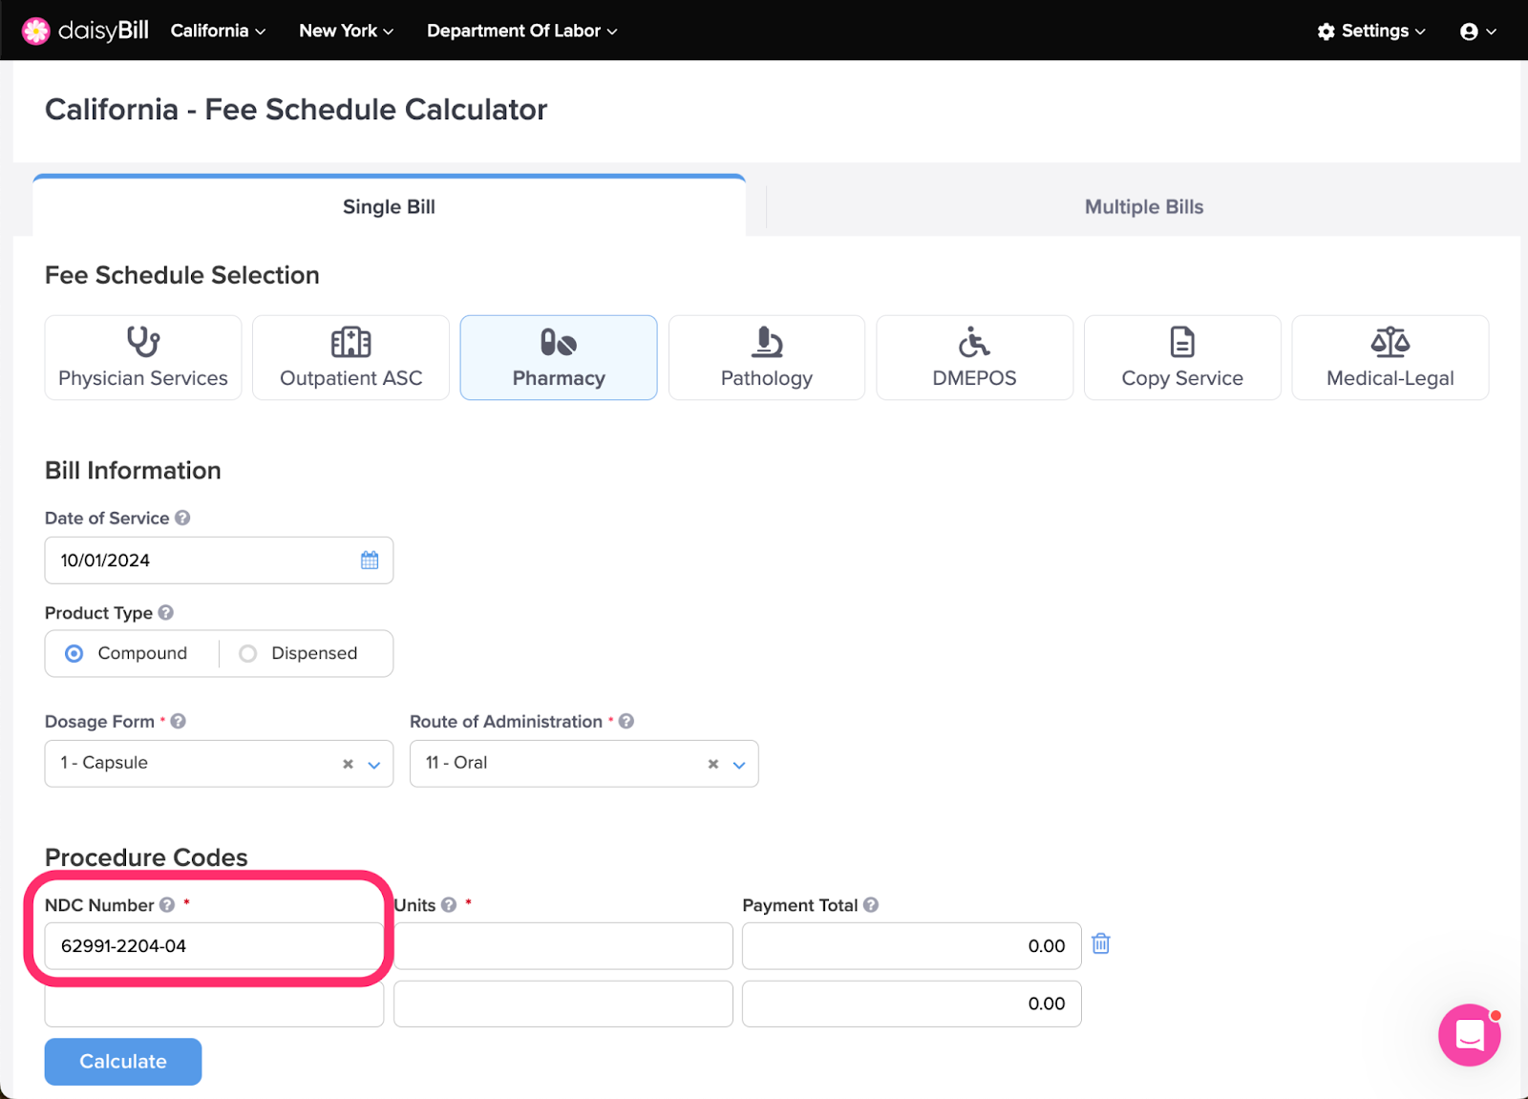Click the NDC Number field with 62991-2204-04

214,946
